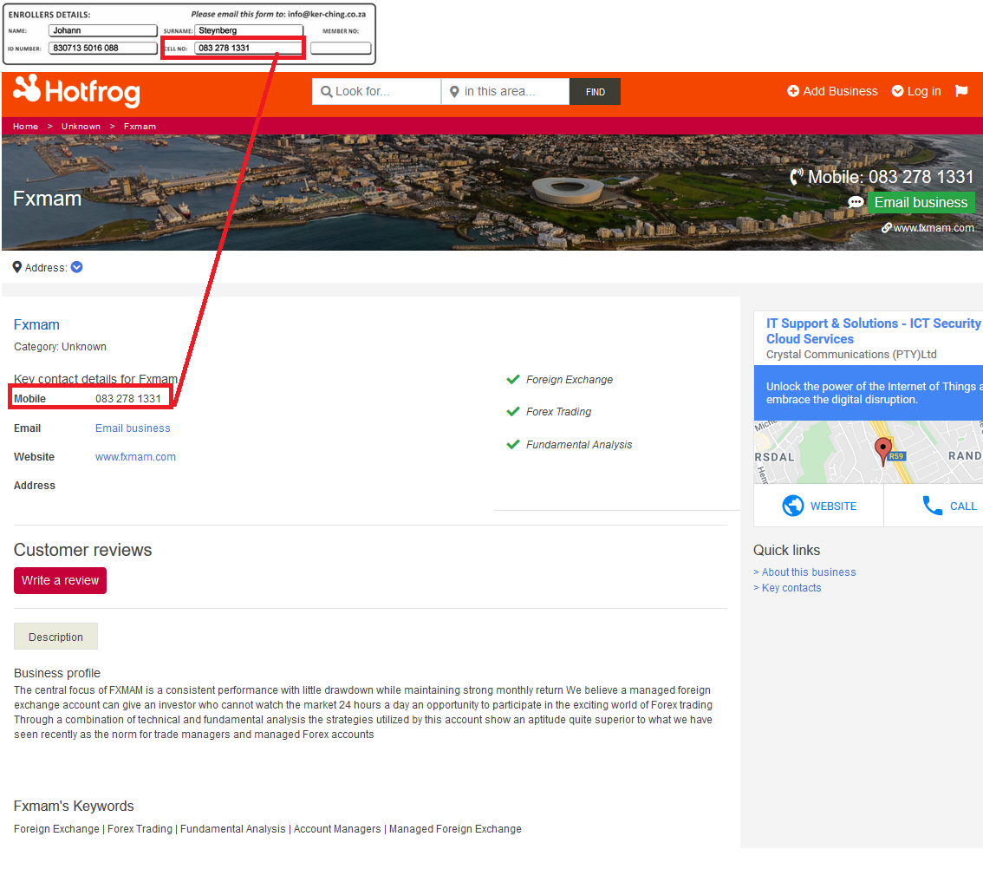Viewport: 983px width, 869px height.
Task: Open the Description tab
Action: point(55,637)
